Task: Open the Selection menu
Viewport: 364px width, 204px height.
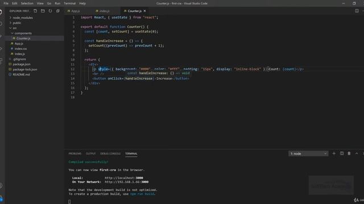Action: pyautogui.click(x=27, y=3)
